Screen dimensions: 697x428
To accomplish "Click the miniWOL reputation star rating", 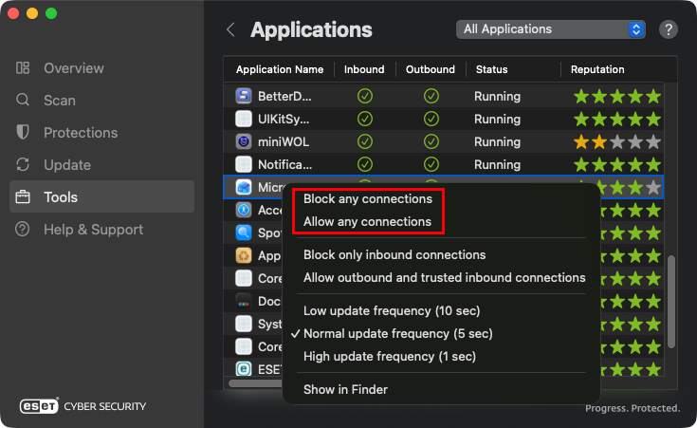I will click(x=616, y=141).
